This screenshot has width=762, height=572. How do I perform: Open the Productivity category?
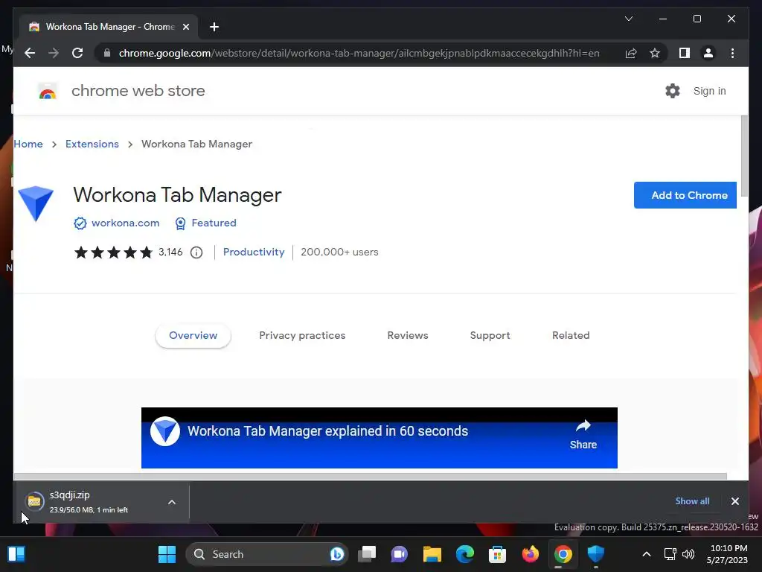(254, 252)
